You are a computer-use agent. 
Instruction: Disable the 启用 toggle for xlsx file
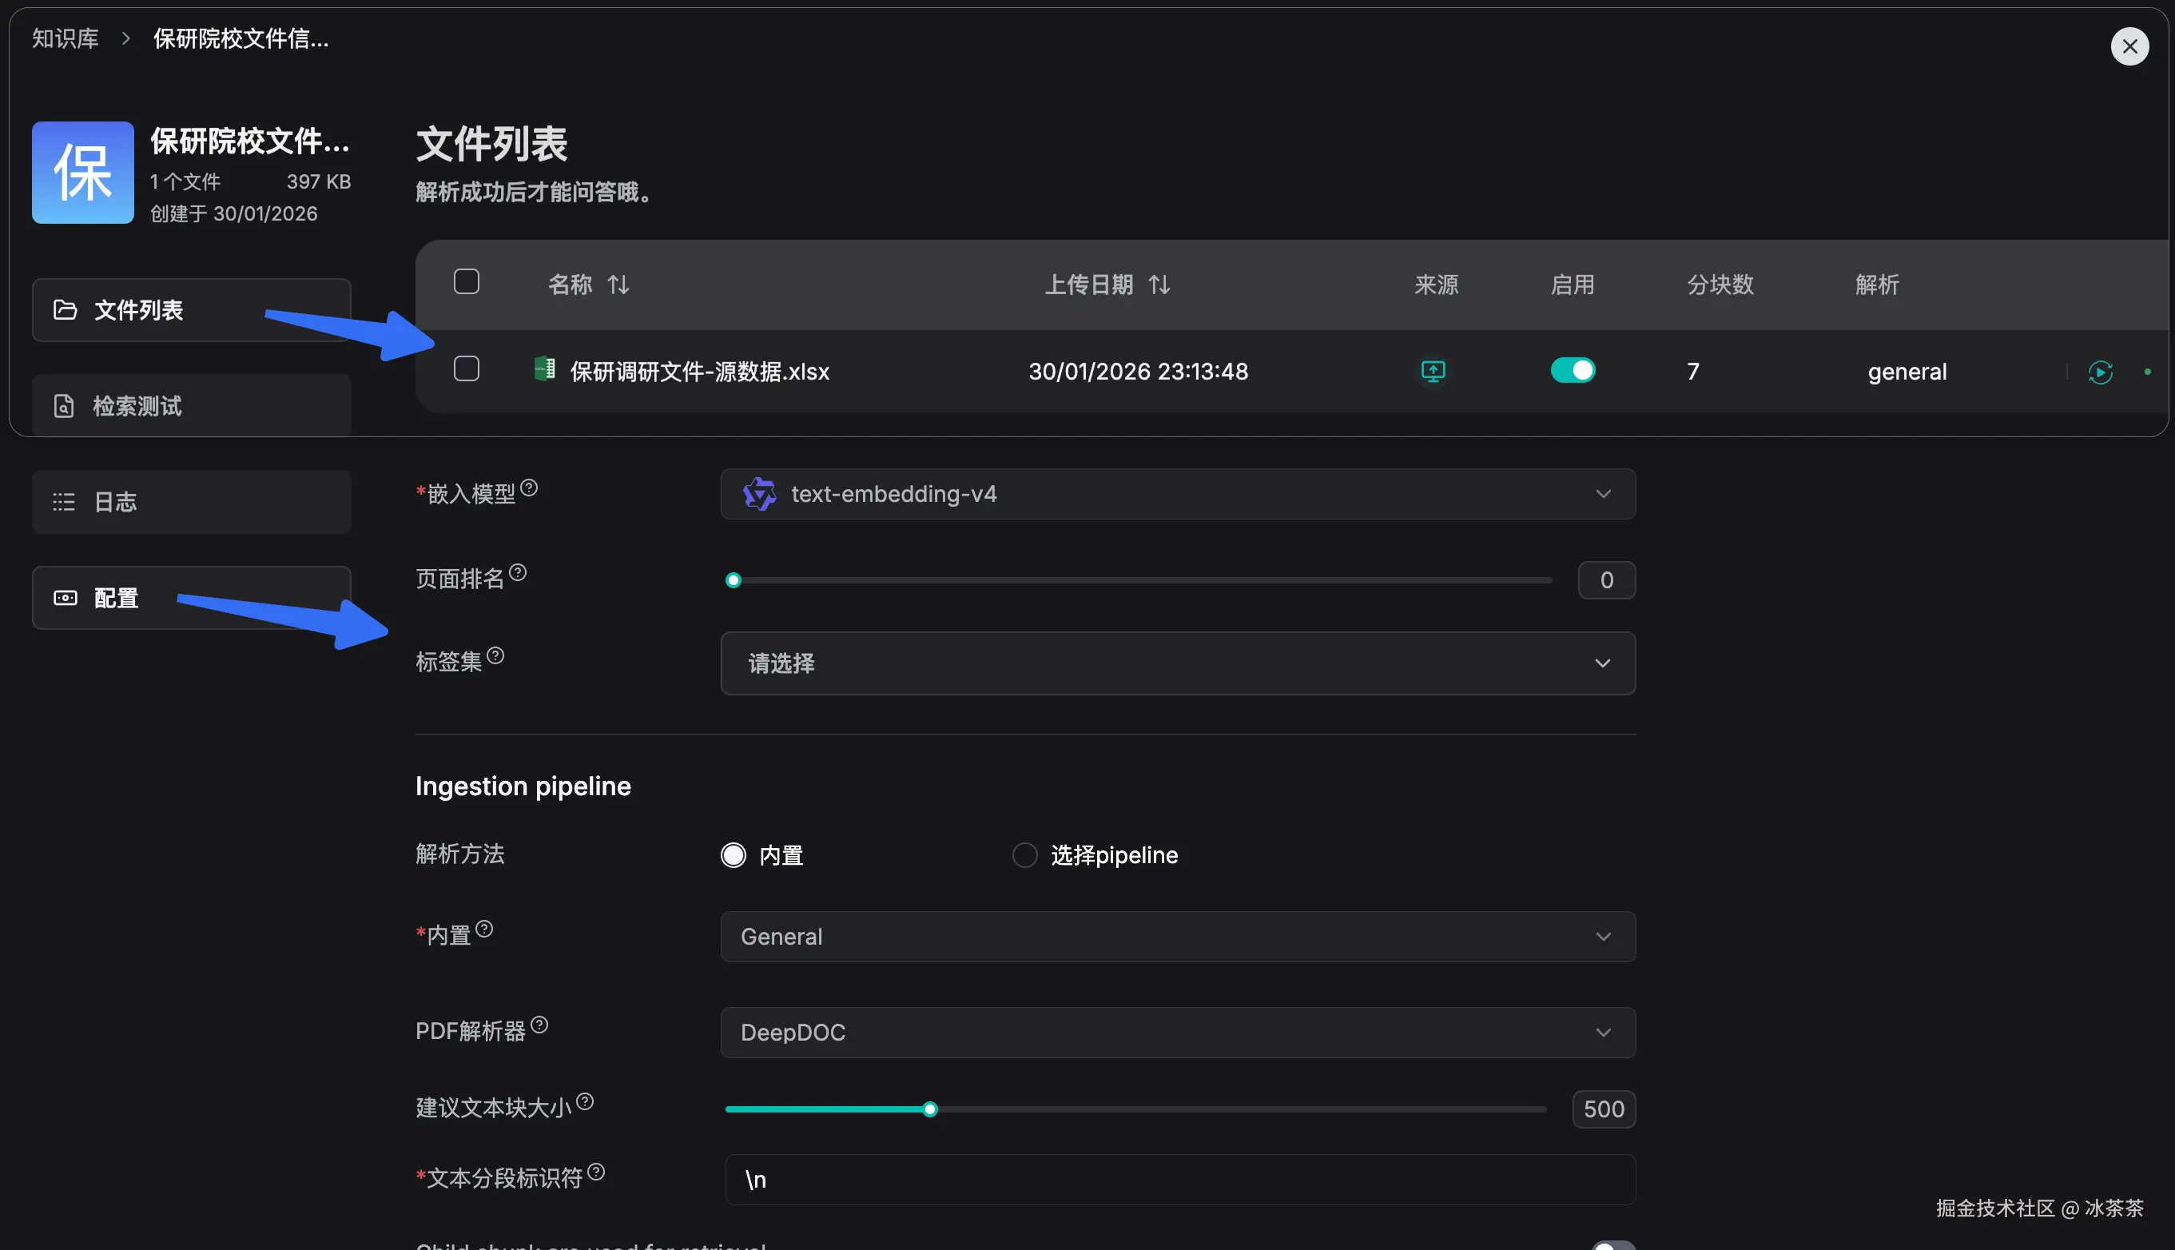pos(1572,370)
